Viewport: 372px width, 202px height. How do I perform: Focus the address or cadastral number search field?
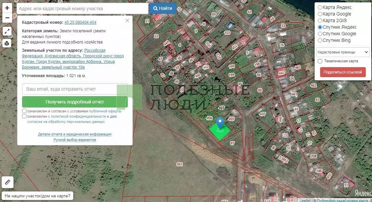coord(83,8)
